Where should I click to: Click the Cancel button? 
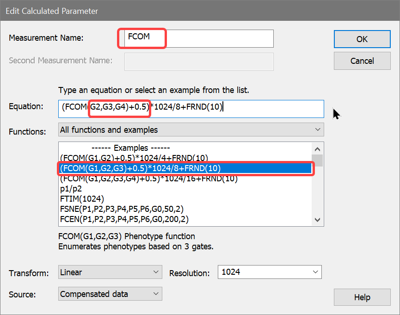click(362, 61)
